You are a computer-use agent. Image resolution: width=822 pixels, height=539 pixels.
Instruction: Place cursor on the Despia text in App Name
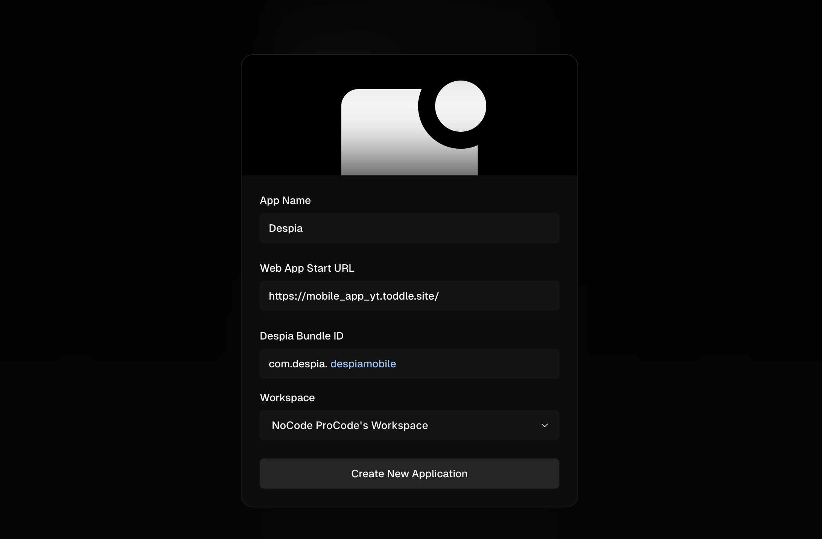(285, 228)
